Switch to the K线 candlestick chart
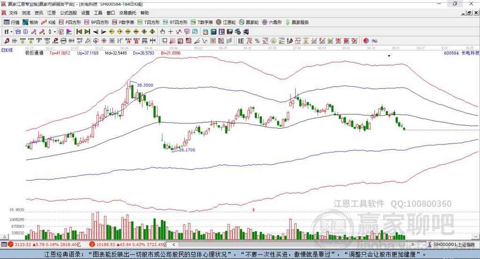 (48, 22)
